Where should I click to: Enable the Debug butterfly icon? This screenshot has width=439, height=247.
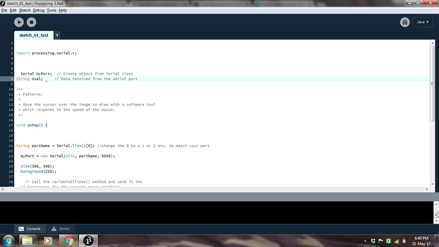click(x=405, y=22)
